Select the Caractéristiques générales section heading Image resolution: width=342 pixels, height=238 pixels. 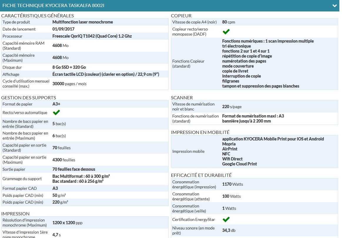coord(38,16)
